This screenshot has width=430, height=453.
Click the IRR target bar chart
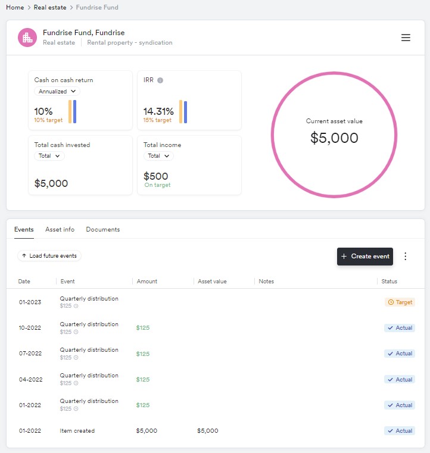[x=183, y=111]
